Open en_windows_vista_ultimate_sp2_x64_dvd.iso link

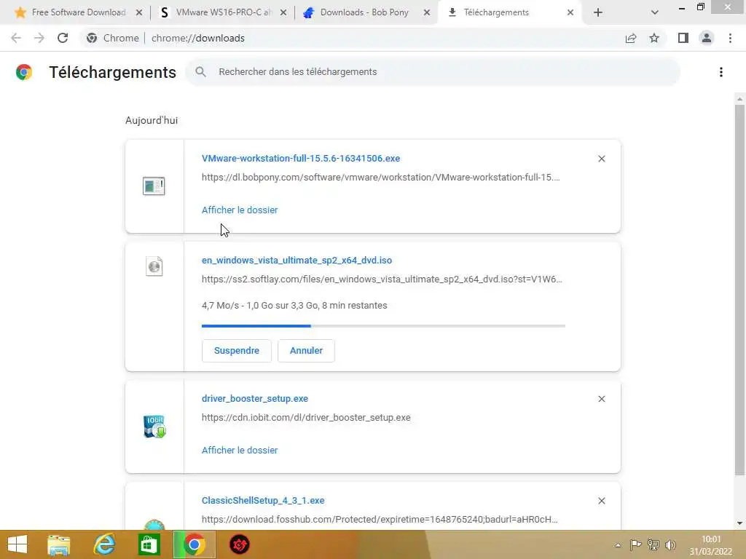point(297,261)
